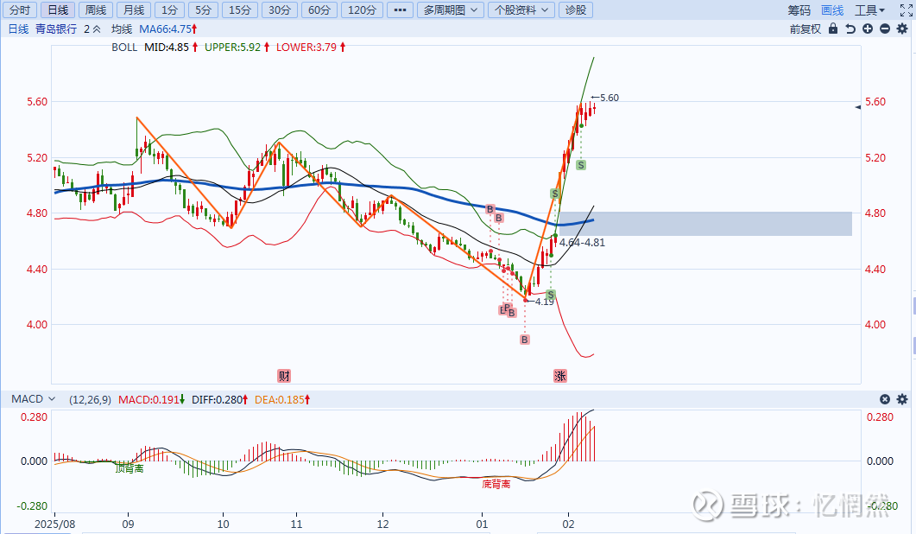Click the 涨 limit-up event marker

pos(559,376)
